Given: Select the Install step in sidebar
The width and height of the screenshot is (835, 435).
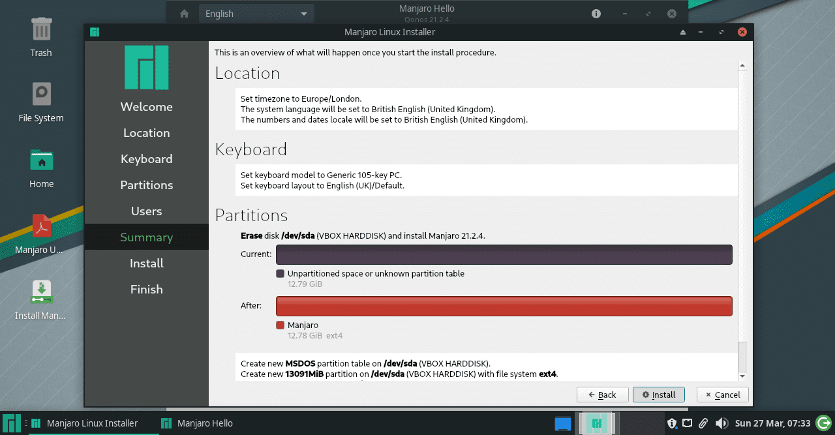Looking at the screenshot, I should coord(147,263).
